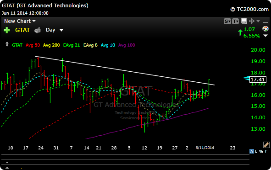Viewport: 271px width, 170px height.
Task: Open the Day timeframe dropdown
Action: (x=55, y=30)
